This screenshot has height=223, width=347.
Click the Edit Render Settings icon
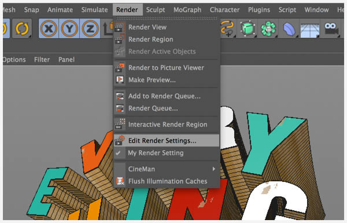coord(120,141)
